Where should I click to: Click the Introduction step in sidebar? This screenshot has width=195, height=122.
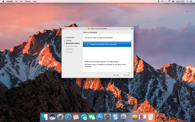click(x=70, y=37)
